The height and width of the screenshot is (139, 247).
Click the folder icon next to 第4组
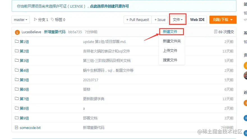tap(17, 70)
